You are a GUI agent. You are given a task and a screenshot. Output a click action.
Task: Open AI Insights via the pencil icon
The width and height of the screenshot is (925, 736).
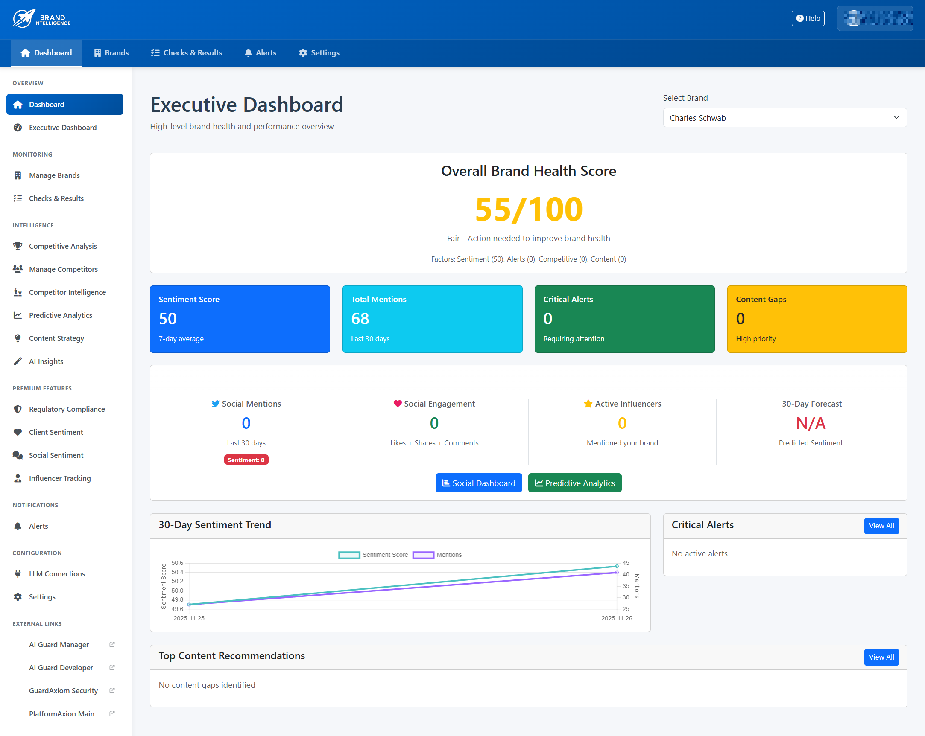pyautogui.click(x=18, y=361)
